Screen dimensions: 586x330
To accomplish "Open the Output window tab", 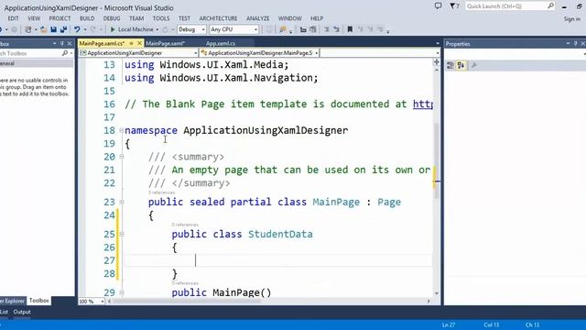I will [22, 312].
